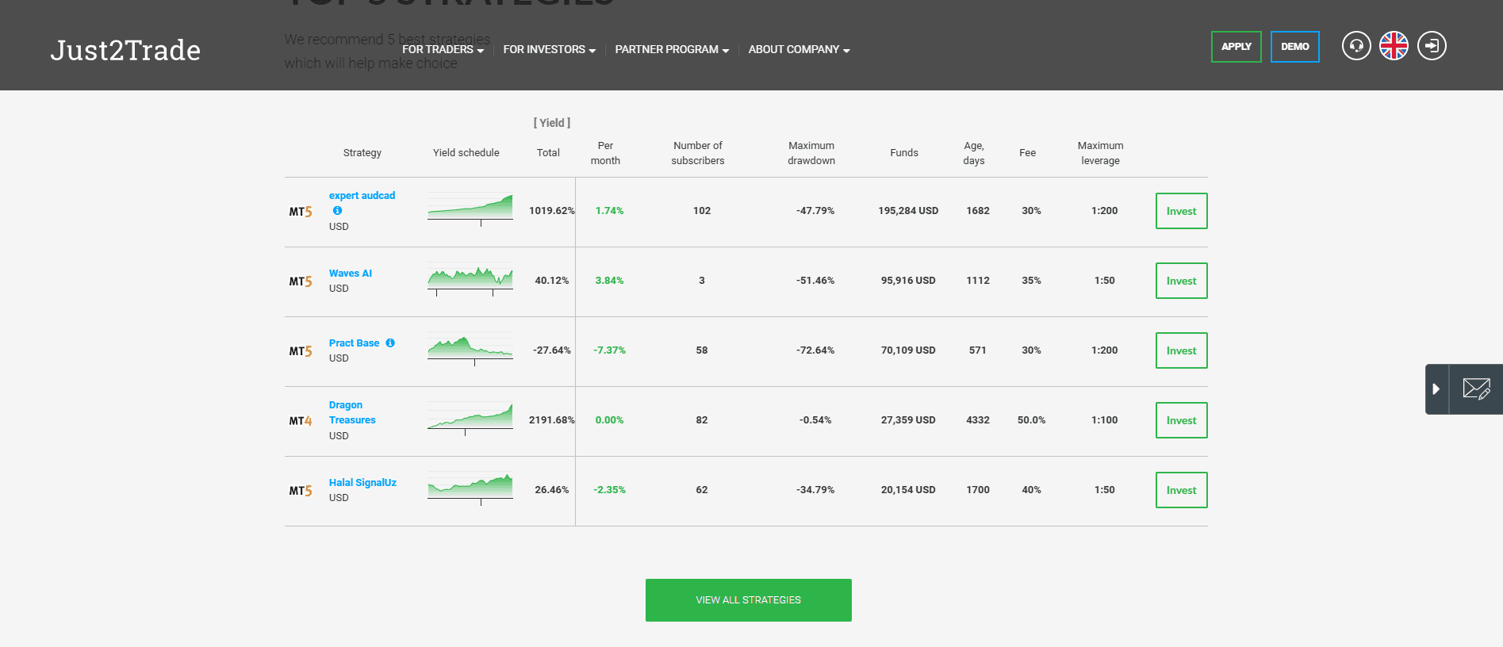Click the MT5 icon for expert audcad
This screenshot has height=647, width=1503.
(301, 212)
